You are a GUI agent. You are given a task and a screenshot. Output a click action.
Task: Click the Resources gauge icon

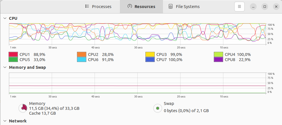click(x=130, y=6)
